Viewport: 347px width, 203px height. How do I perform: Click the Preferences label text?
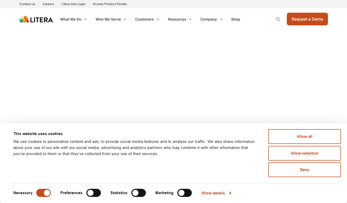(71, 193)
